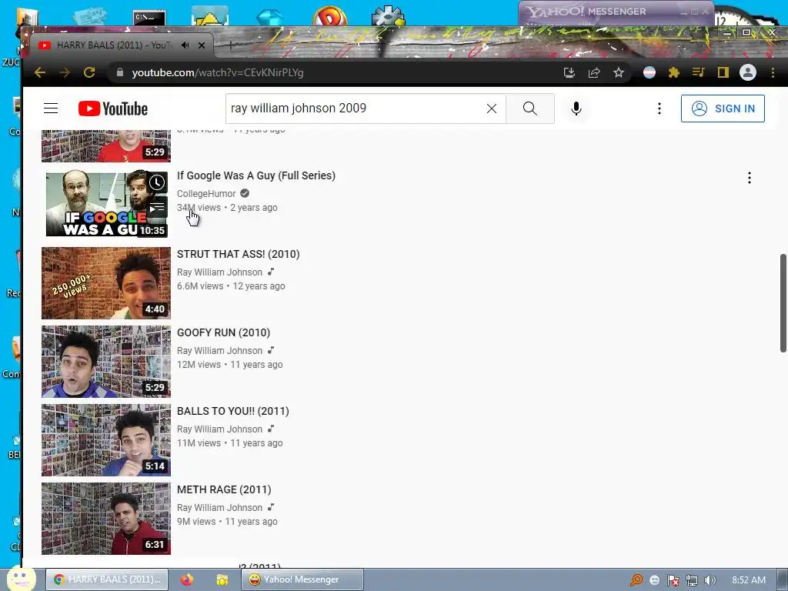Open BALLS TO YOU!! (2011) title
788x591 pixels.
(233, 411)
